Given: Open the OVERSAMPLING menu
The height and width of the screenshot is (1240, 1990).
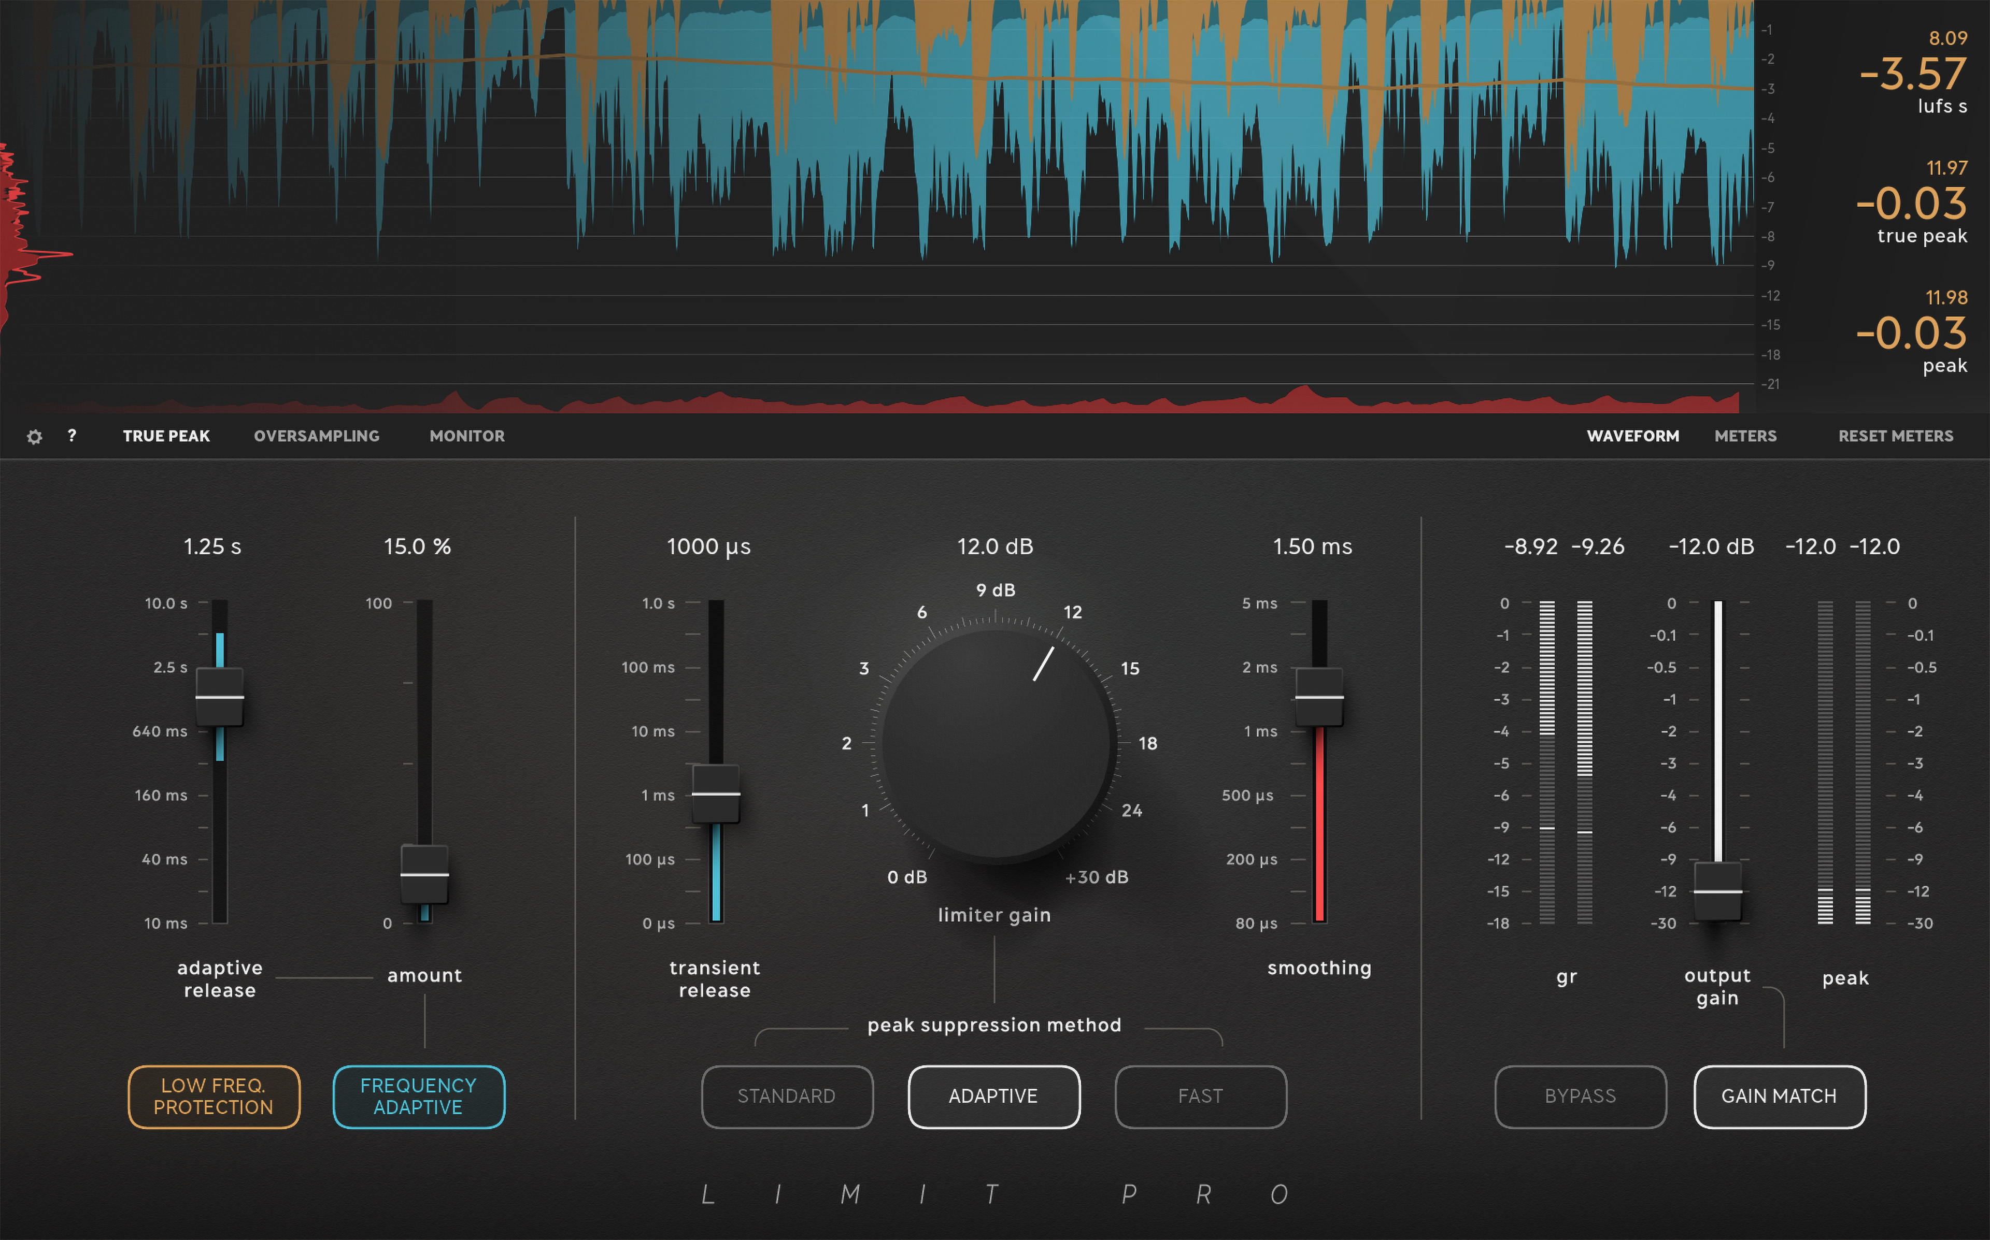Looking at the screenshot, I should point(317,436).
